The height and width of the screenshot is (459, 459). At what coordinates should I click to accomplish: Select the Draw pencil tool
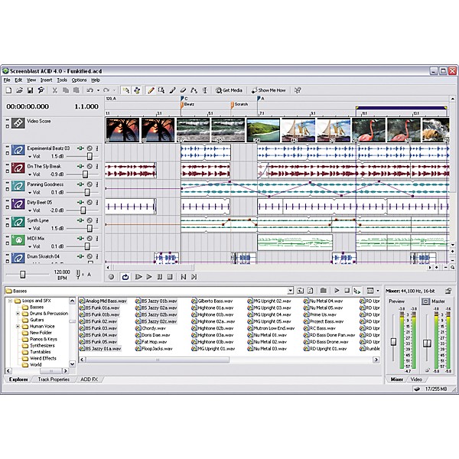pyautogui.click(x=151, y=90)
